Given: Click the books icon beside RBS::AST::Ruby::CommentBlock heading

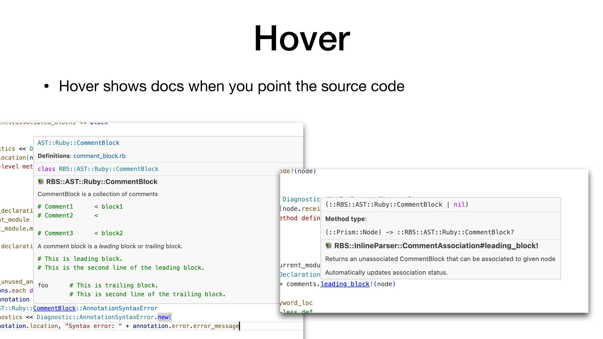Looking at the screenshot, I should point(41,181).
